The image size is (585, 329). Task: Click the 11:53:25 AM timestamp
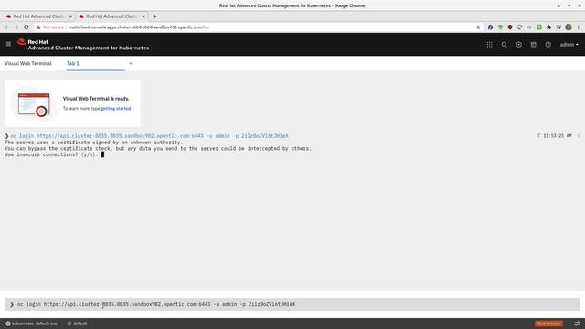pos(557,136)
